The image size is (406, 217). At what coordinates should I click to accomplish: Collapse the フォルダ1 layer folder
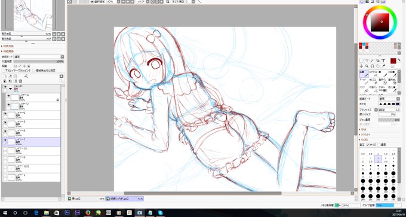11,88
